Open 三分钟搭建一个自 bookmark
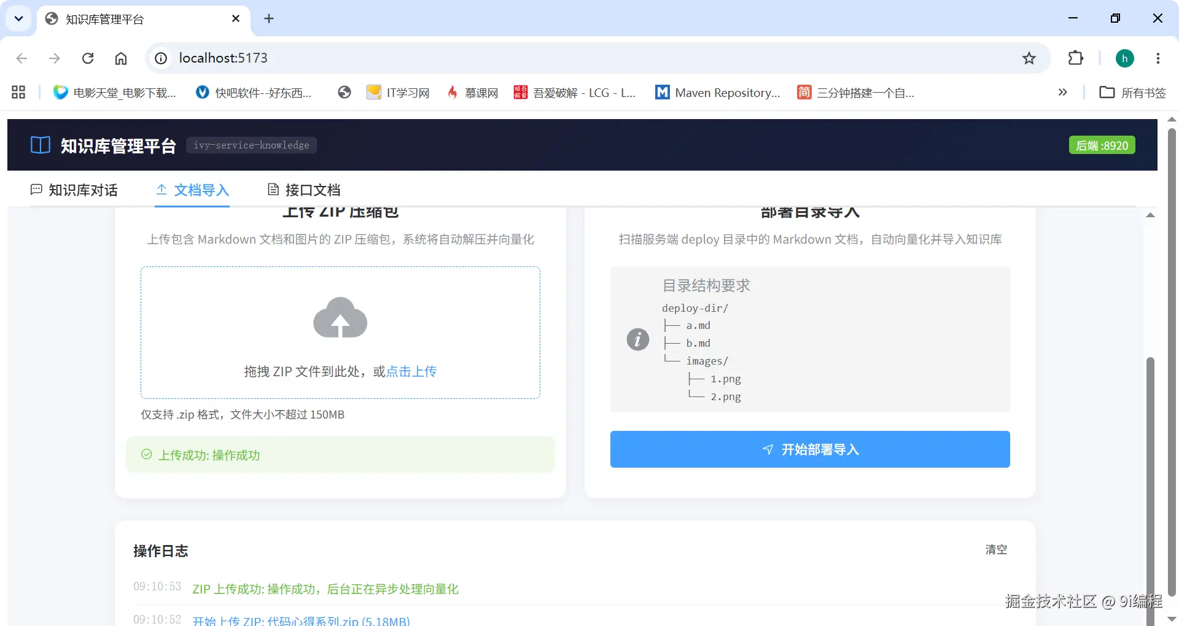The height and width of the screenshot is (626, 1179). click(855, 93)
